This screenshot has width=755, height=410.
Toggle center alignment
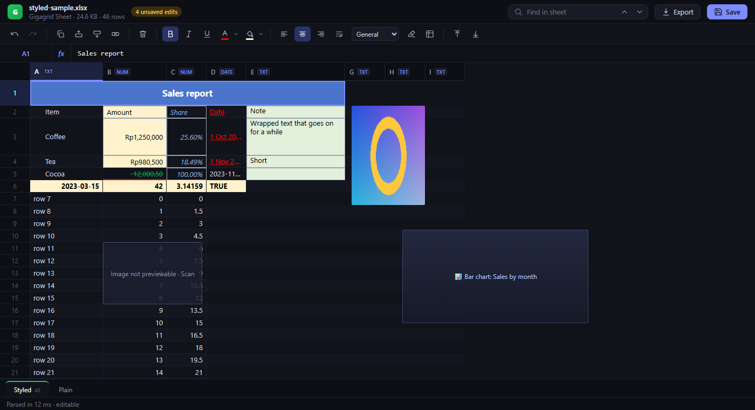303,34
